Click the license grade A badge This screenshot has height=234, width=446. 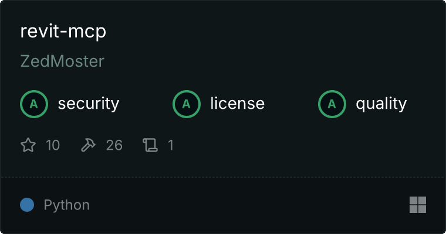tap(187, 104)
